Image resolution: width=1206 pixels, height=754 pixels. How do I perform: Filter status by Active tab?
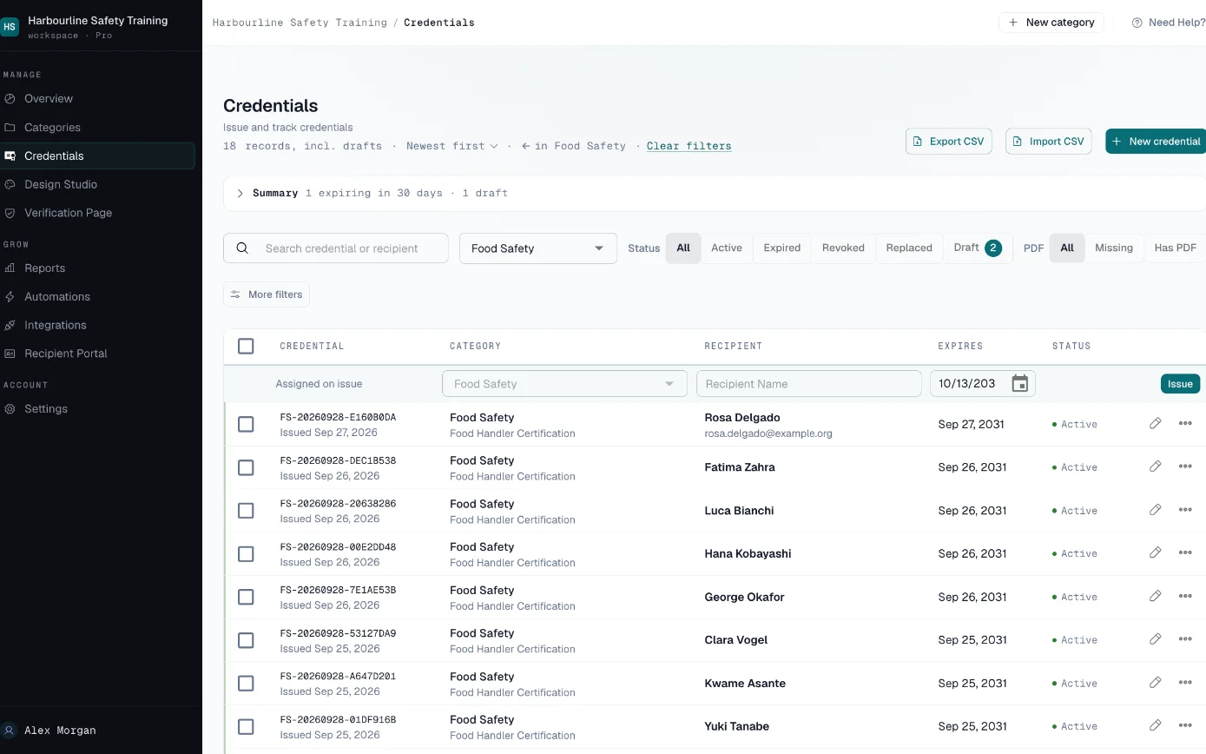727,248
